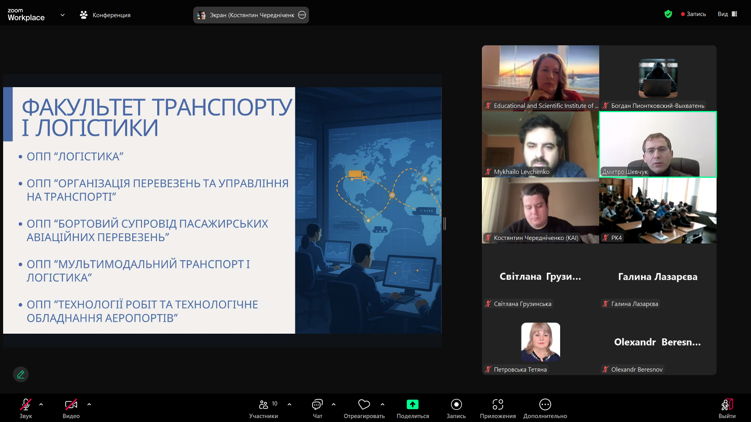The height and width of the screenshot is (422, 751).
Task: Expand video options arrow next to camera
Action: 89,405
